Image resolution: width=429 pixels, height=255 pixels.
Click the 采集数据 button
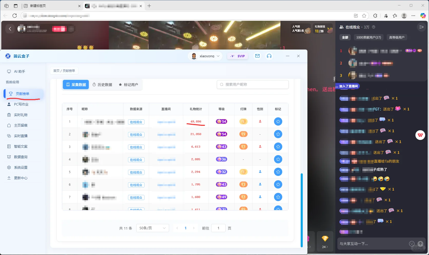point(75,84)
